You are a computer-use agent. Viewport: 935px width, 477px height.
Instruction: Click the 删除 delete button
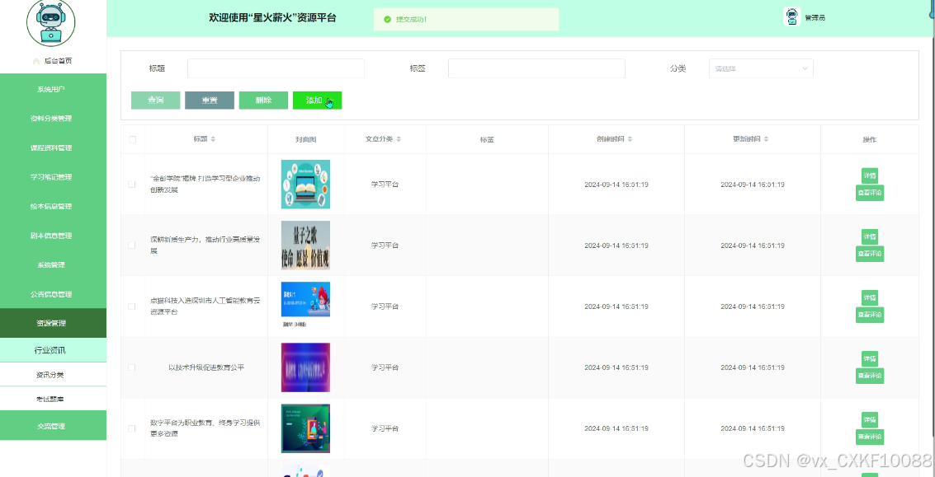[x=263, y=100]
